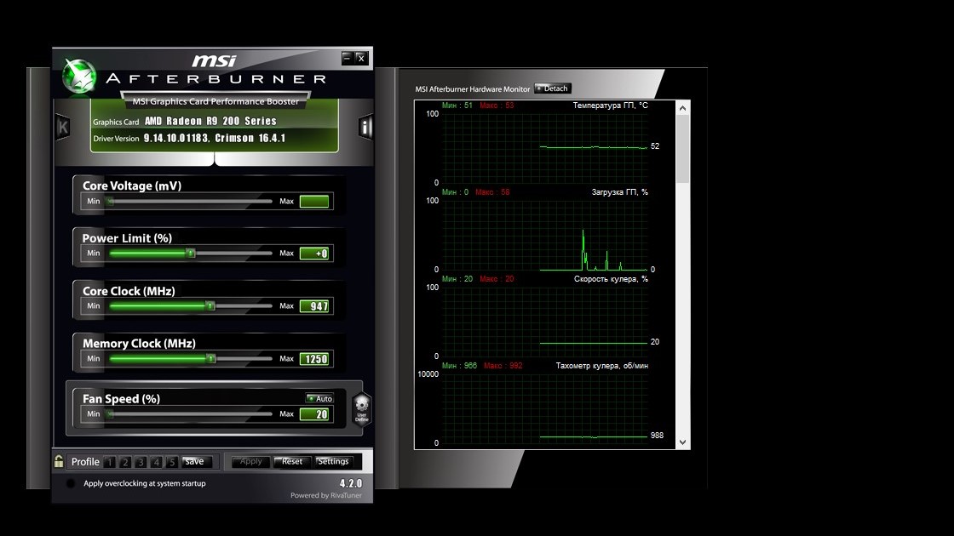Click hardware monitor scrollbar down arrow

coord(682,442)
